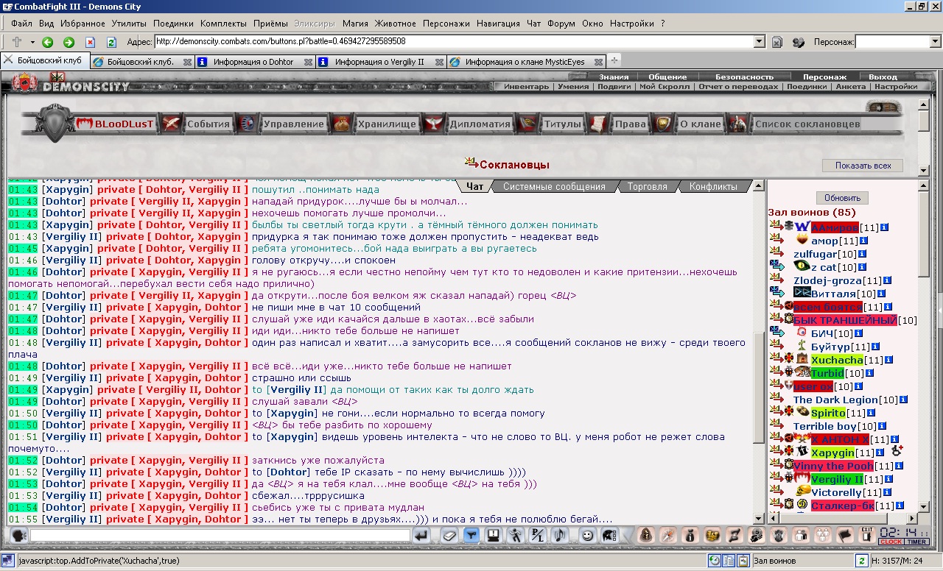Click the Обновить button above the user list
Screen dimensions: 943x571
tap(843, 198)
